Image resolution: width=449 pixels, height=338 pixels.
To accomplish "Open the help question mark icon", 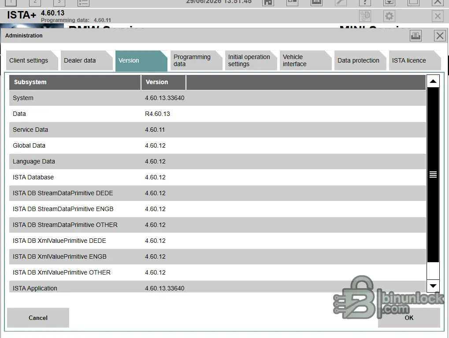I will click(365, 2).
